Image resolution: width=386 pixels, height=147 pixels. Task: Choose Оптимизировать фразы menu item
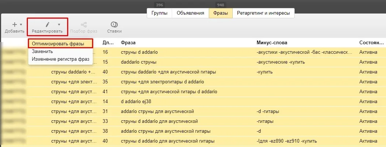tap(61, 44)
